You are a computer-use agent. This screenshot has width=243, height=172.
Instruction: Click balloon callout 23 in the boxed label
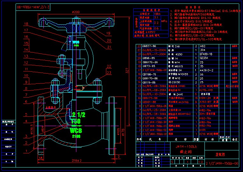109,73
